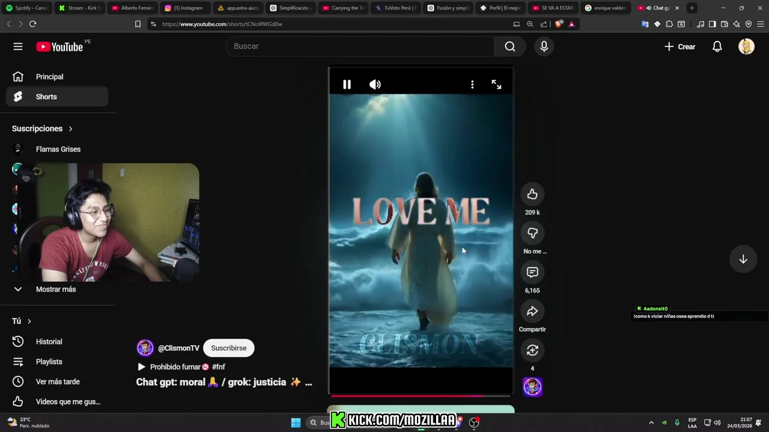Open the @ClismonTV channel name
The width and height of the screenshot is (769, 432).
(178, 348)
